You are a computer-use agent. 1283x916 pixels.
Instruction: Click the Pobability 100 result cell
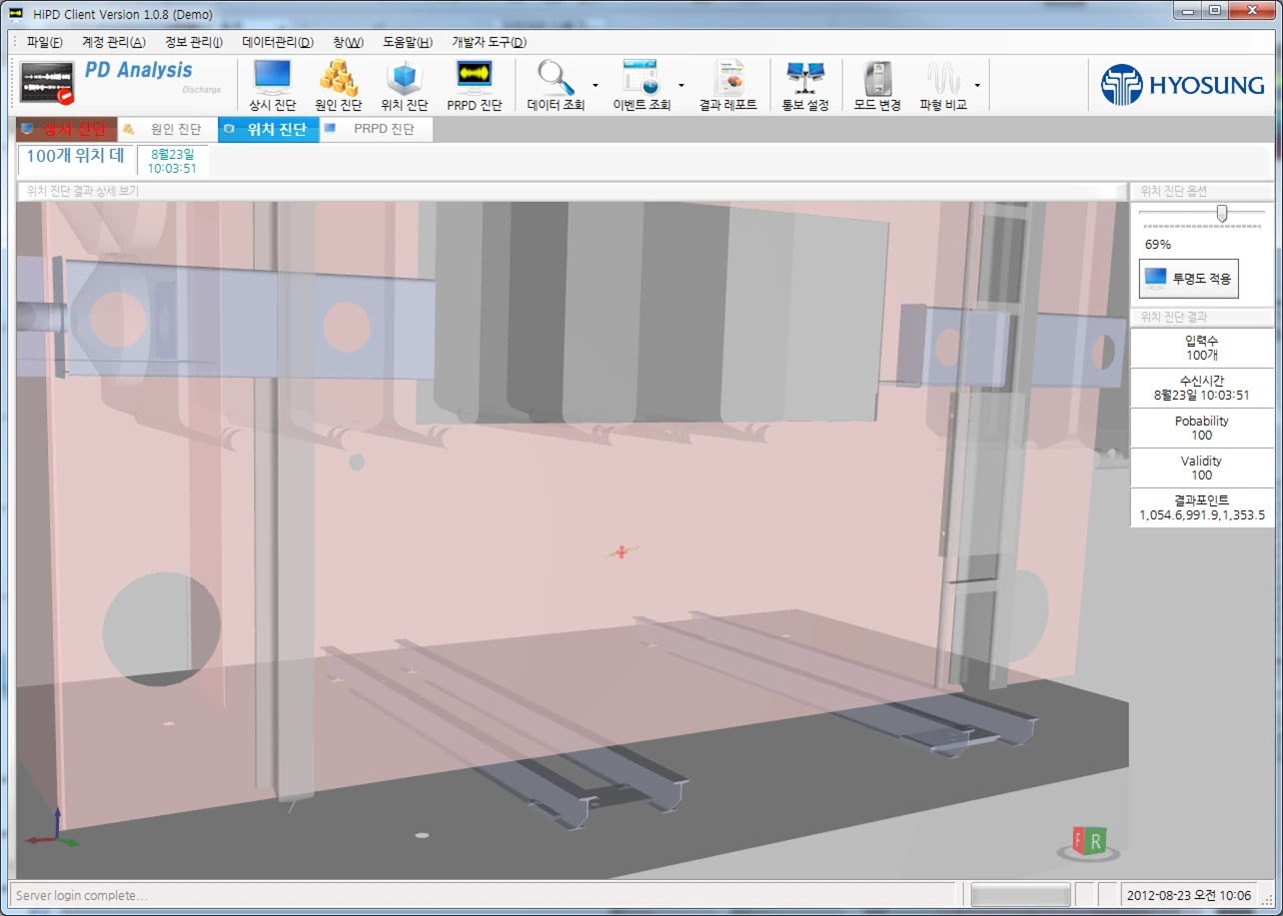point(1202,428)
